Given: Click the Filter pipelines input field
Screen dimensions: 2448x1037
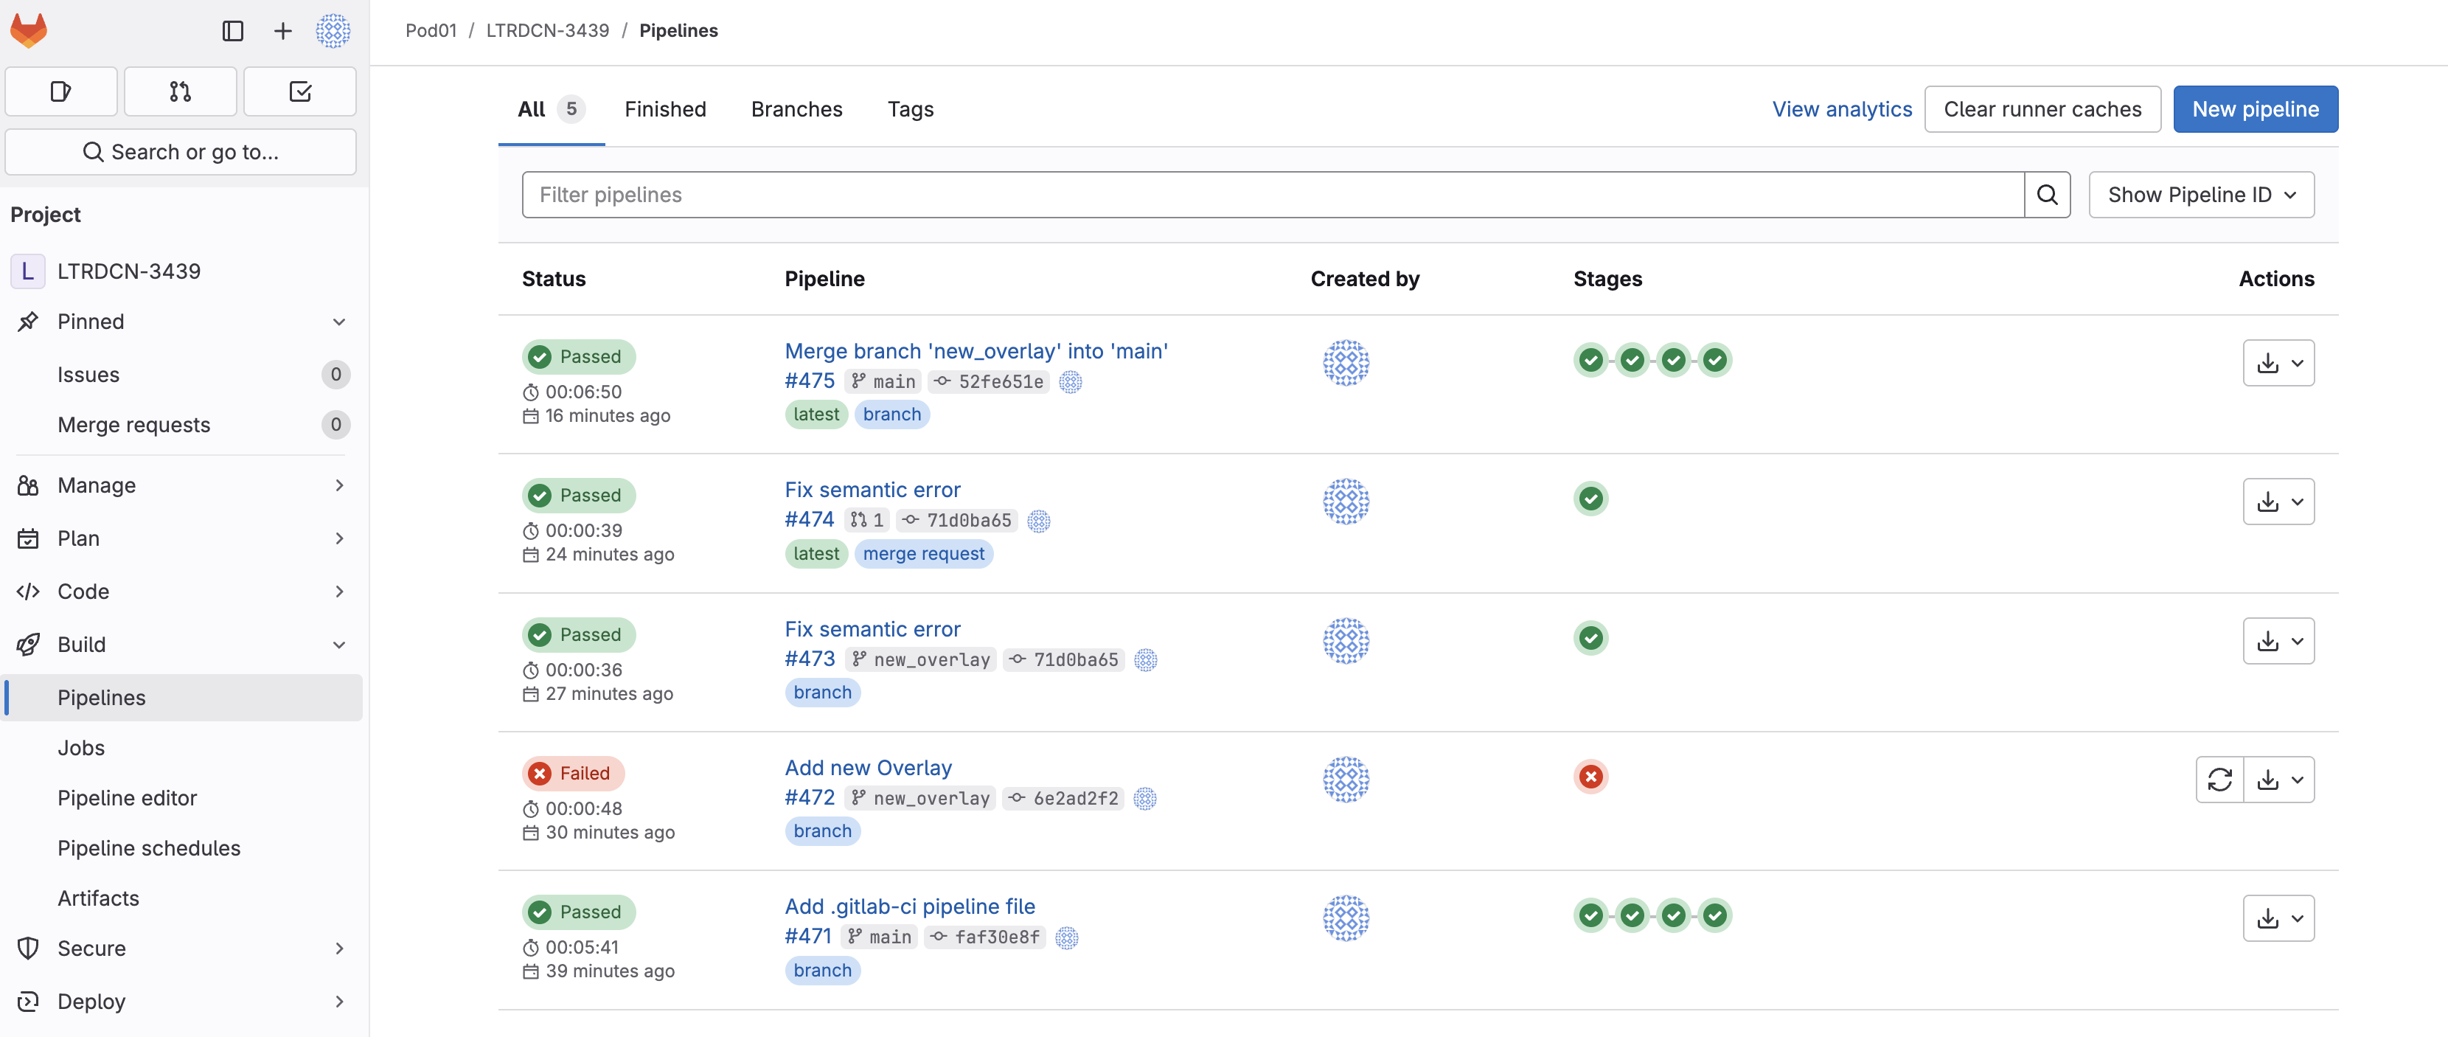Looking at the screenshot, I should coord(1271,195).
